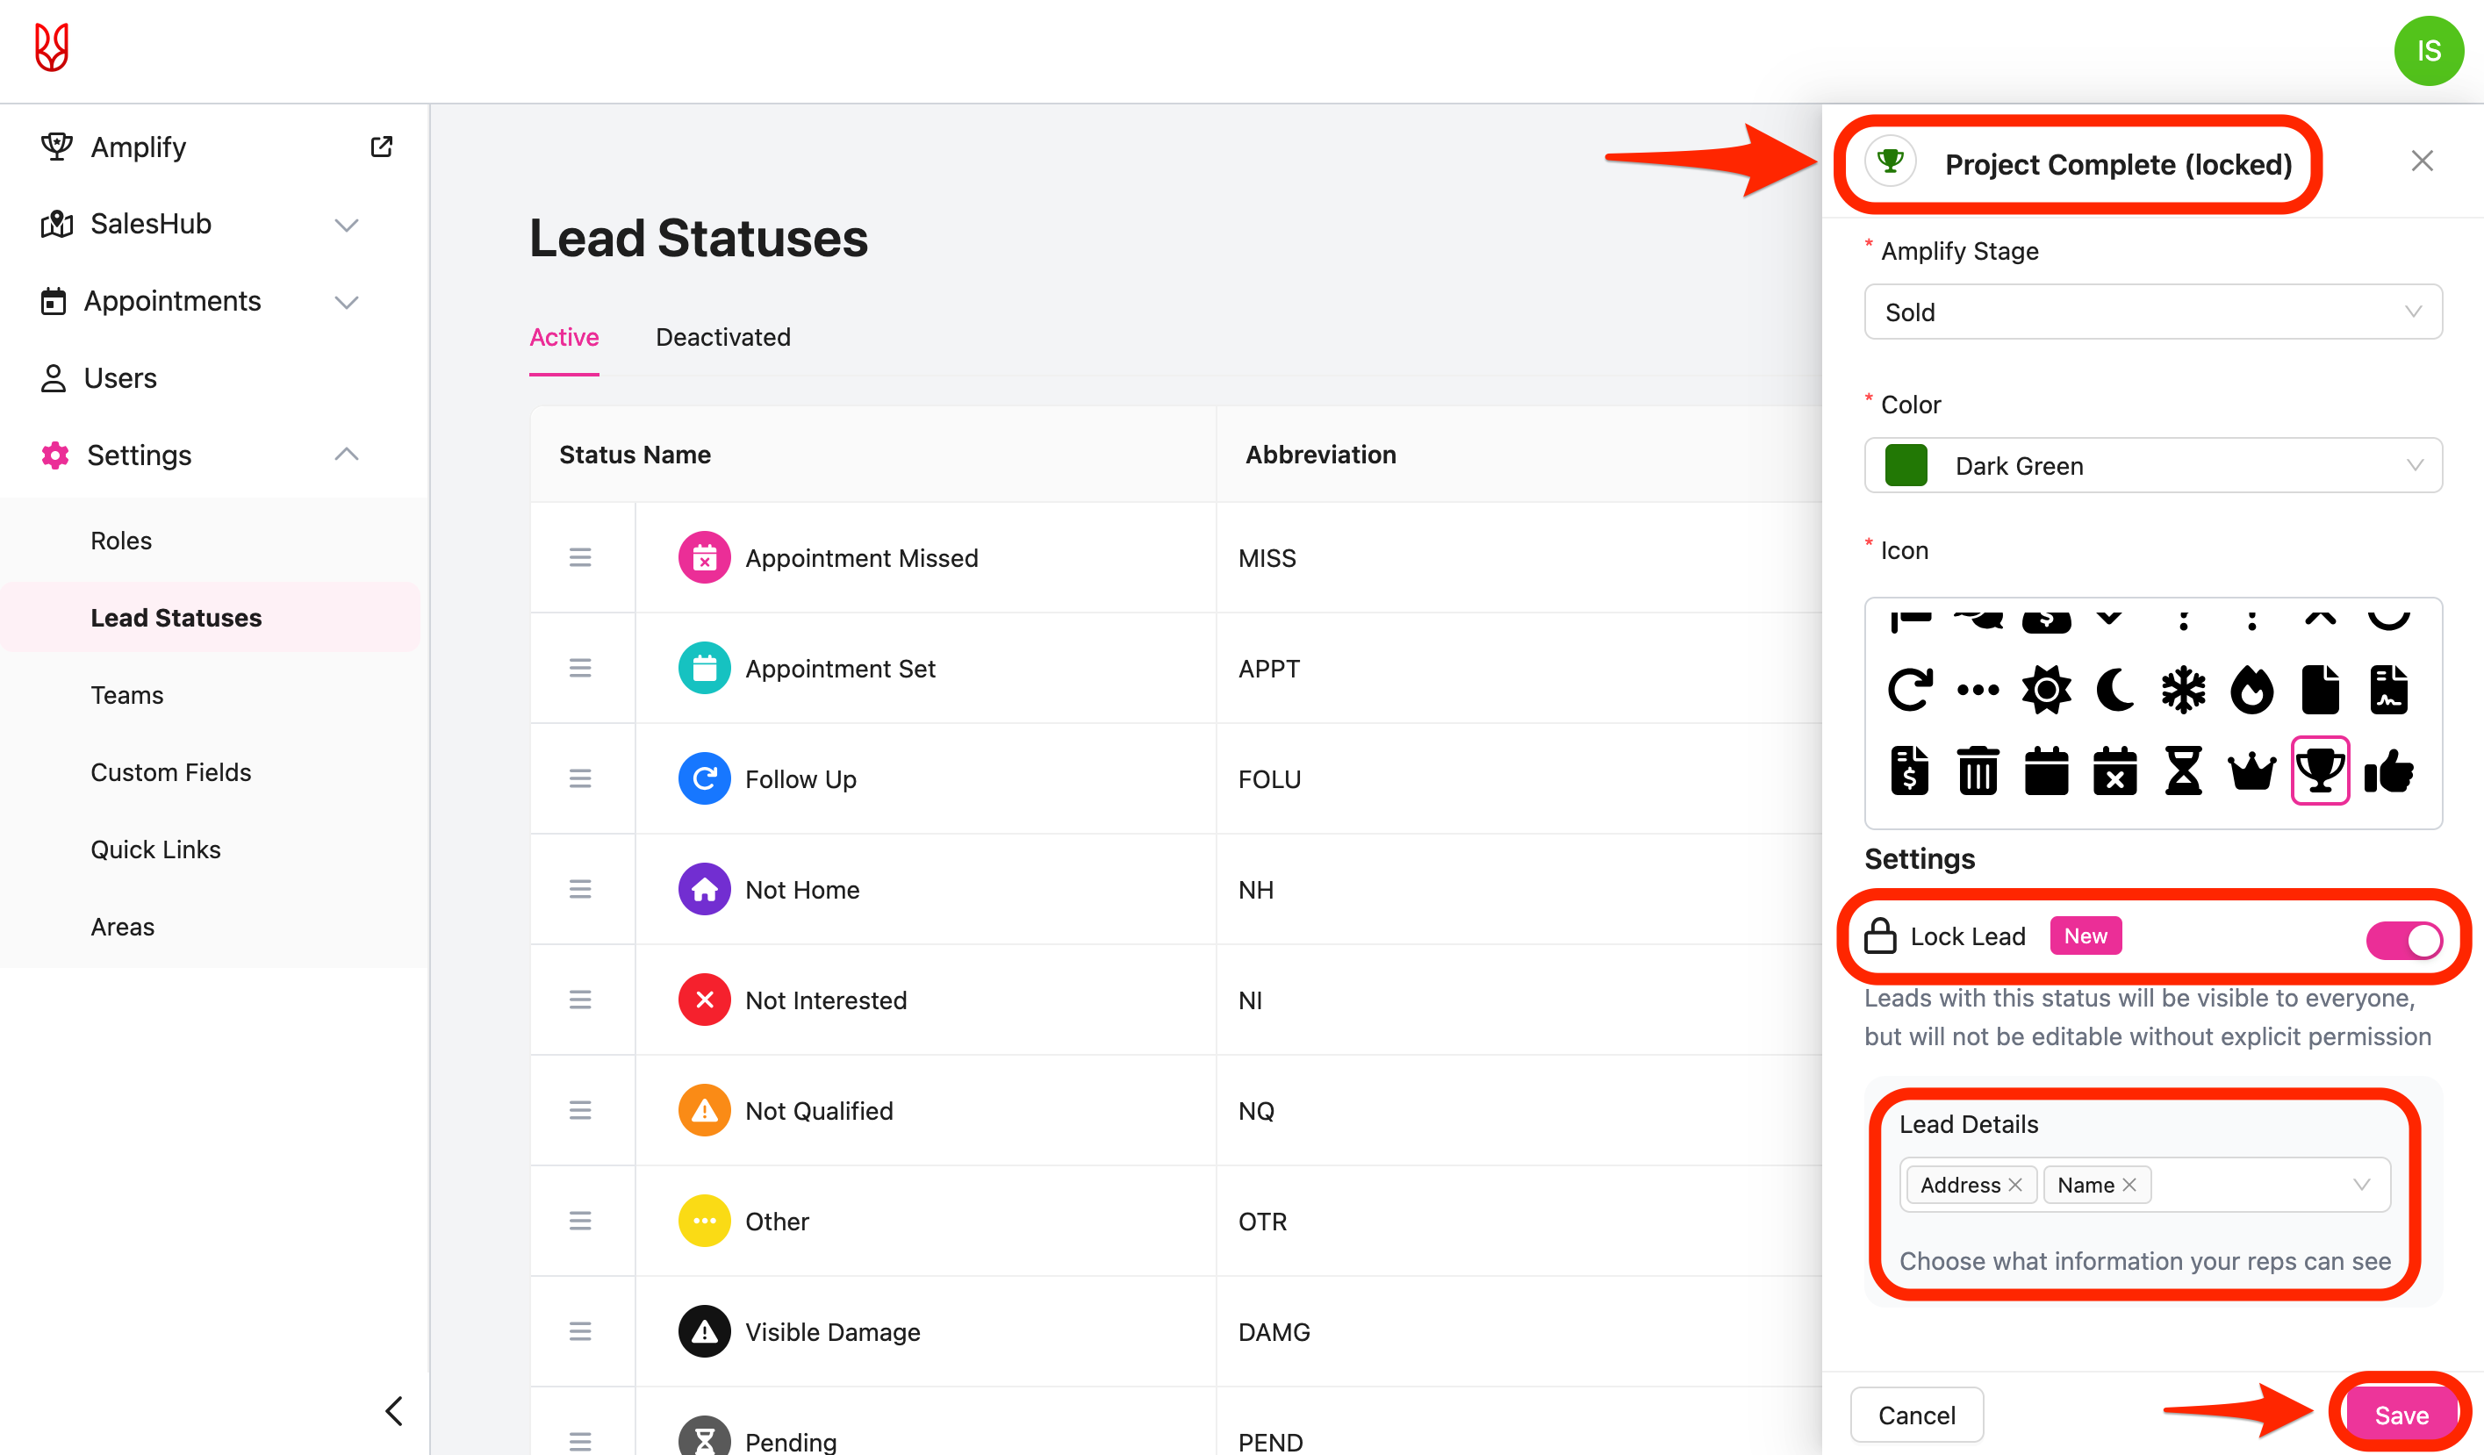Open Custom Fields settings page
2484x1455 pixels.
pyautogui.click(x=170, y=772)
